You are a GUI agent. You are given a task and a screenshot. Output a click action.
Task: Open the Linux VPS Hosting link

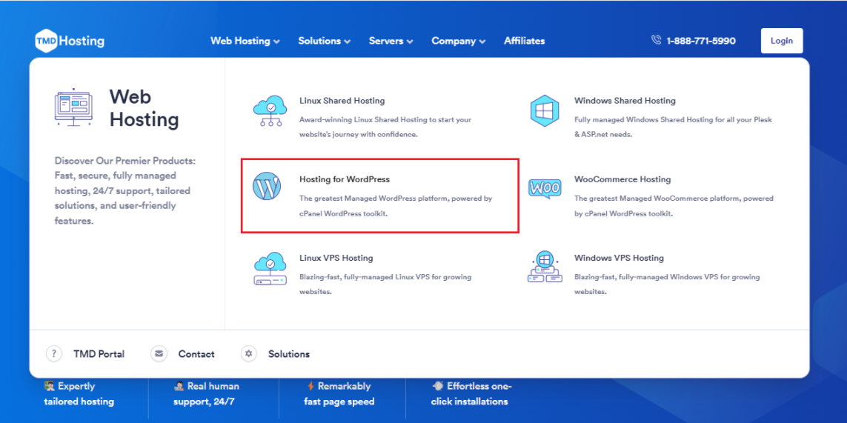pyautogui.click(x=336, y=259)
